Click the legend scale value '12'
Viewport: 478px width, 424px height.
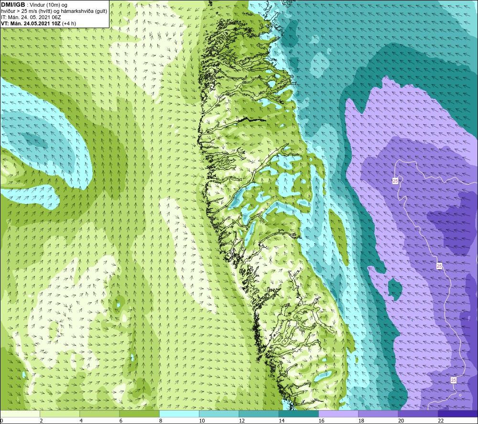(x=242, y=421)
